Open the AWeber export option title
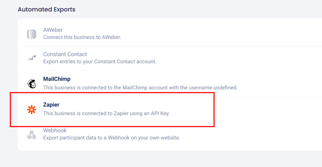 coord(53,30)
